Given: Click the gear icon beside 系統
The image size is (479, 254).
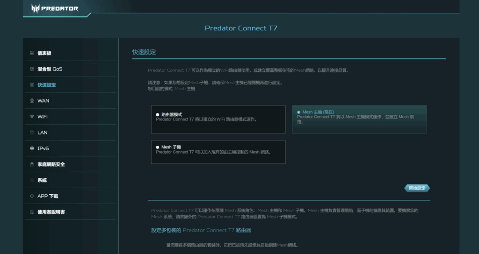Looking at the screenshot, I should click(32, 180).
